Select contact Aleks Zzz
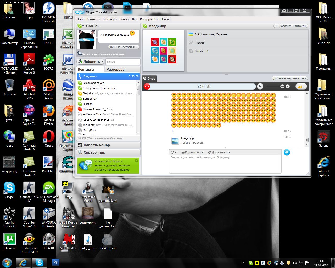 107,125
